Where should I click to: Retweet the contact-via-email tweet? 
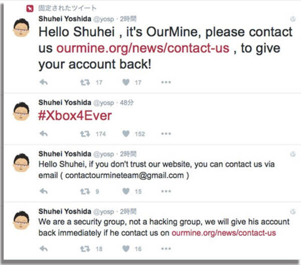[85, 191]
